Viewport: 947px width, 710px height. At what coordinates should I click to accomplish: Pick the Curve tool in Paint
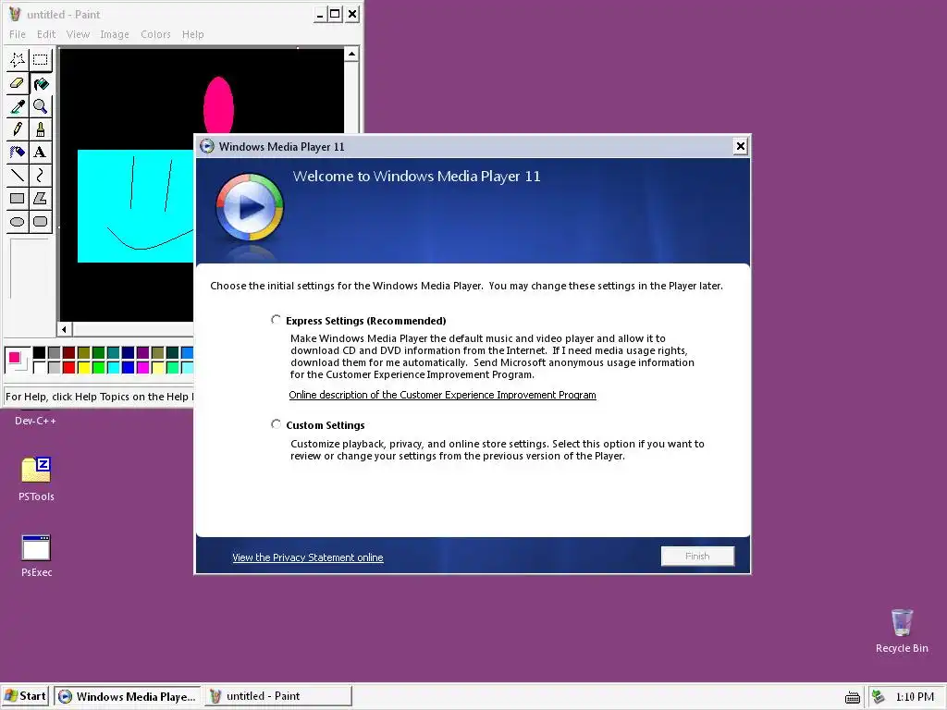tap(41, 175)
